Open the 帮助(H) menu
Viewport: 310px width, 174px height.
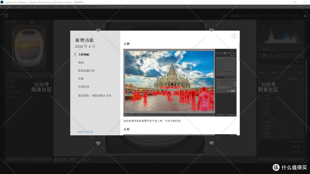[92, 7]
